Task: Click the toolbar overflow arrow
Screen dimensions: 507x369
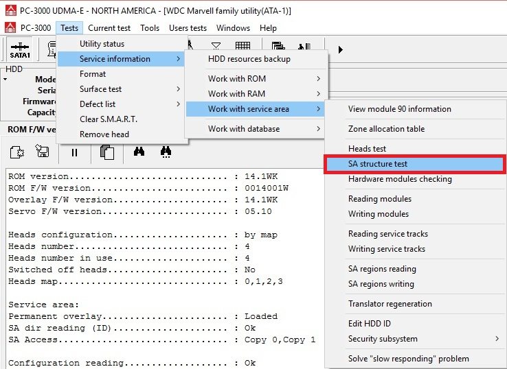Action: 340,49
